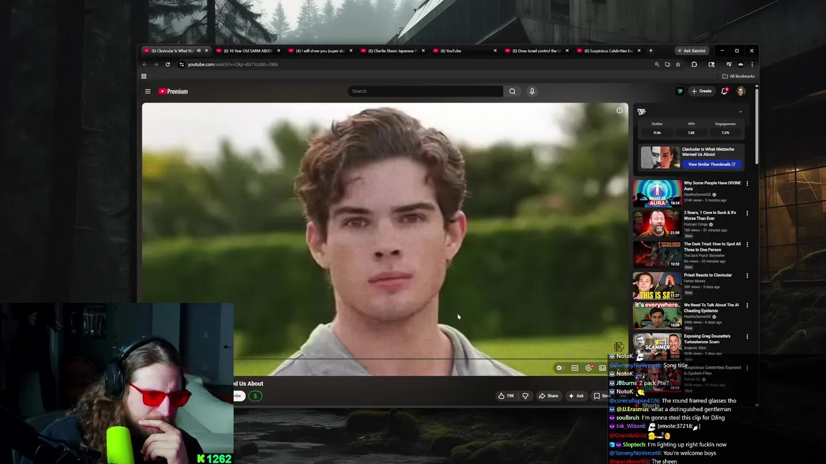Open options for Priest Reacts to Clavicular

(747, 276)
